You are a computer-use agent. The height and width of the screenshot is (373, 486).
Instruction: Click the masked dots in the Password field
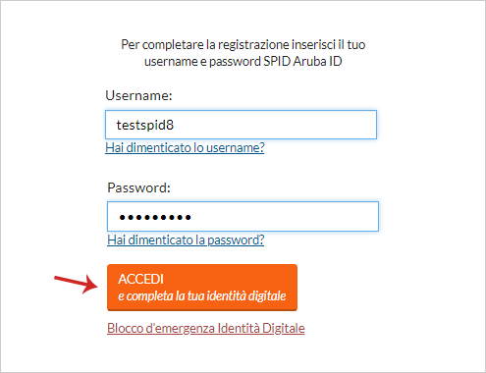click(155, 217)
